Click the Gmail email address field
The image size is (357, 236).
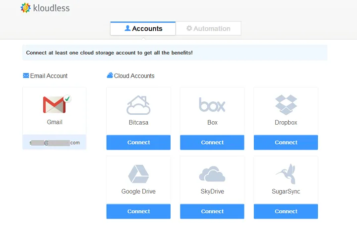point(55,143)
